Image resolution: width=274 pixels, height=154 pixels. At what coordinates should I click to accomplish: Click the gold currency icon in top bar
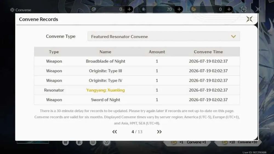(193, 9)
